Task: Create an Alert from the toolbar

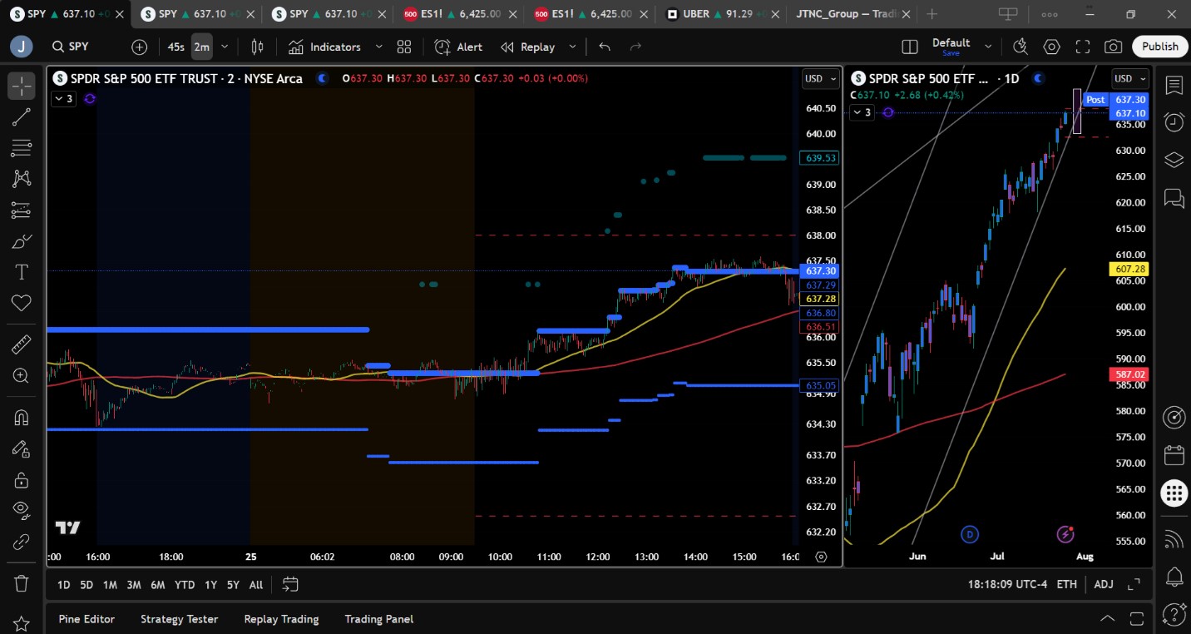Action: coord(458,47)
